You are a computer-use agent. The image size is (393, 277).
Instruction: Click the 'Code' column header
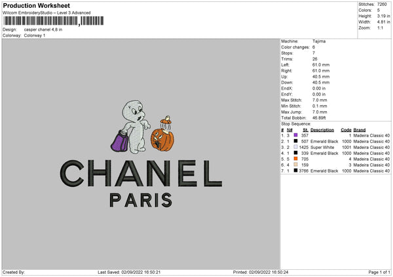pyautogui.click(x=346, y=130)
